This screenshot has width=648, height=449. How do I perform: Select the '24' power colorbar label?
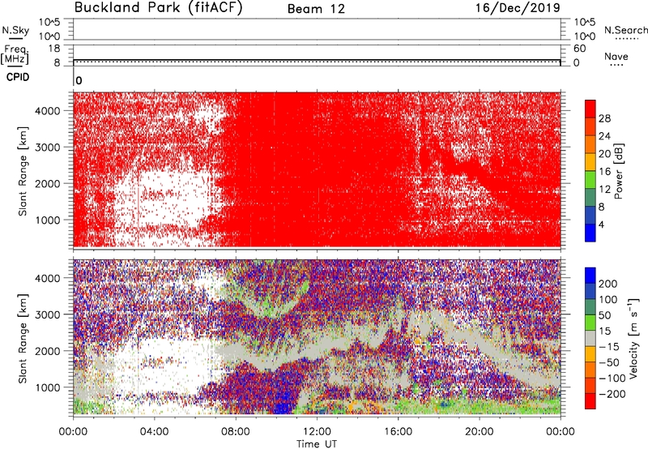tap(604, 136)
